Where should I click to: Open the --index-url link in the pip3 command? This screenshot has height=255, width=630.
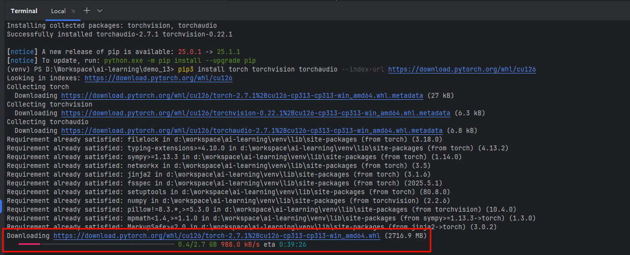[462, 70]
